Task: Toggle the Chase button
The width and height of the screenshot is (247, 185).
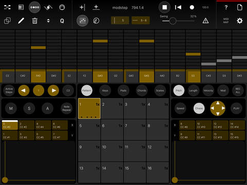Action: pyautogui.click(x=199, y=108)
